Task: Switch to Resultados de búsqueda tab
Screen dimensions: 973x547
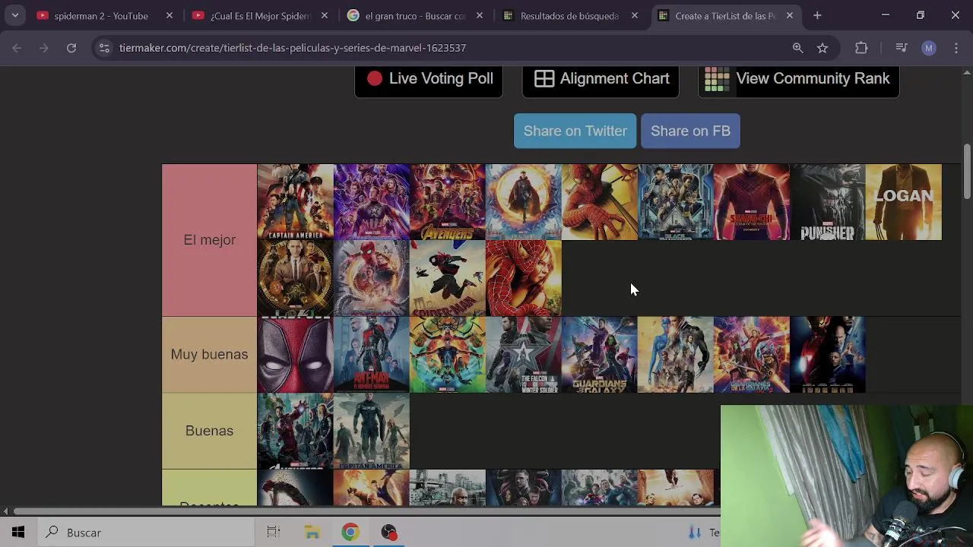Action: (x=569, y=15)
